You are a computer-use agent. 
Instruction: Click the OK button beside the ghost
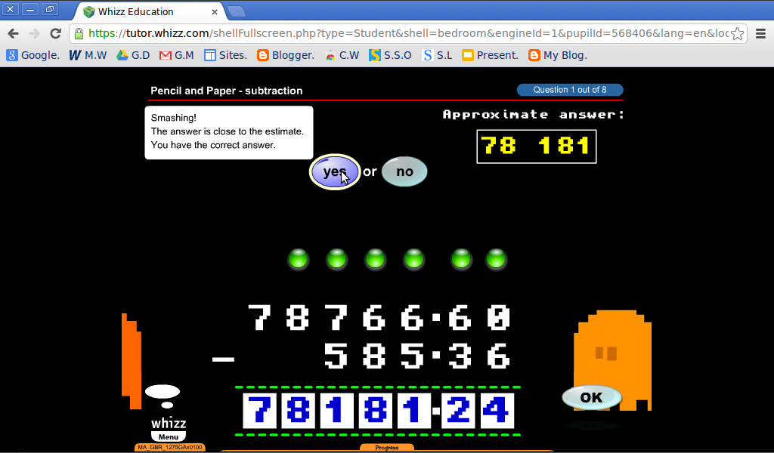(x=591, y=397)
